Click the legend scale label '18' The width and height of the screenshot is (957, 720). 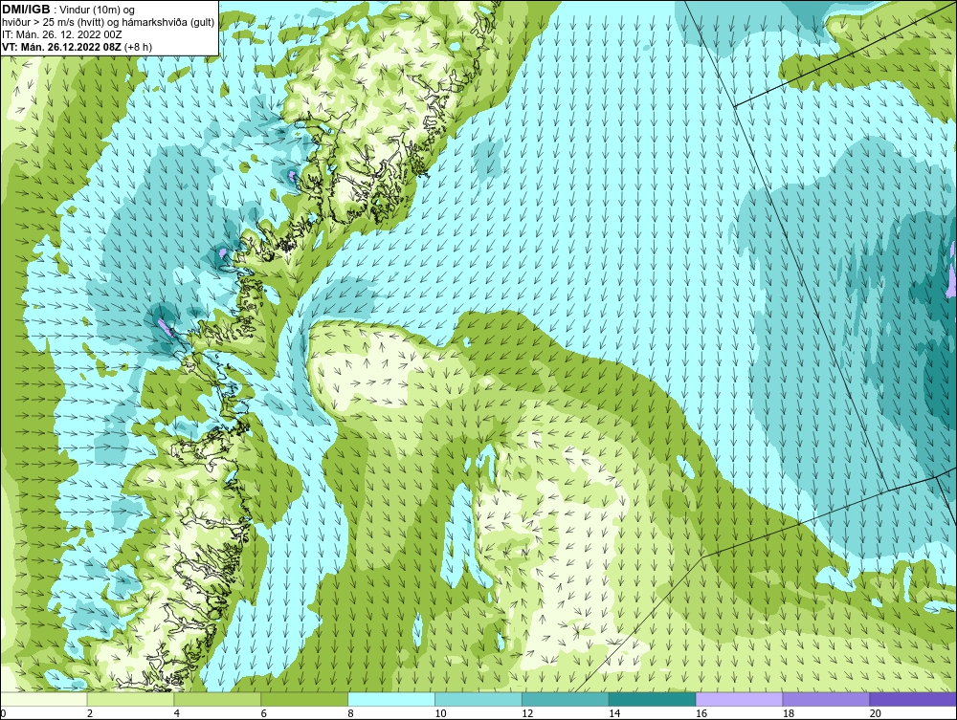pyautogui.click(x=789, y=713)
